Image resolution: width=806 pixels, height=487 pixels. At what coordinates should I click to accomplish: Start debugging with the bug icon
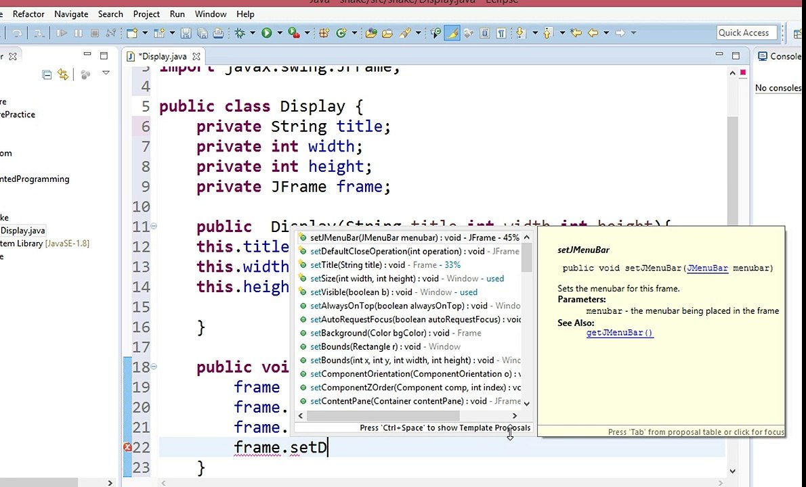(240, 33)
